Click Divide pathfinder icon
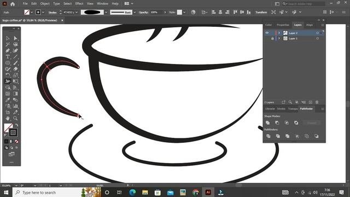350x197 pixels. tap(269, 136)
